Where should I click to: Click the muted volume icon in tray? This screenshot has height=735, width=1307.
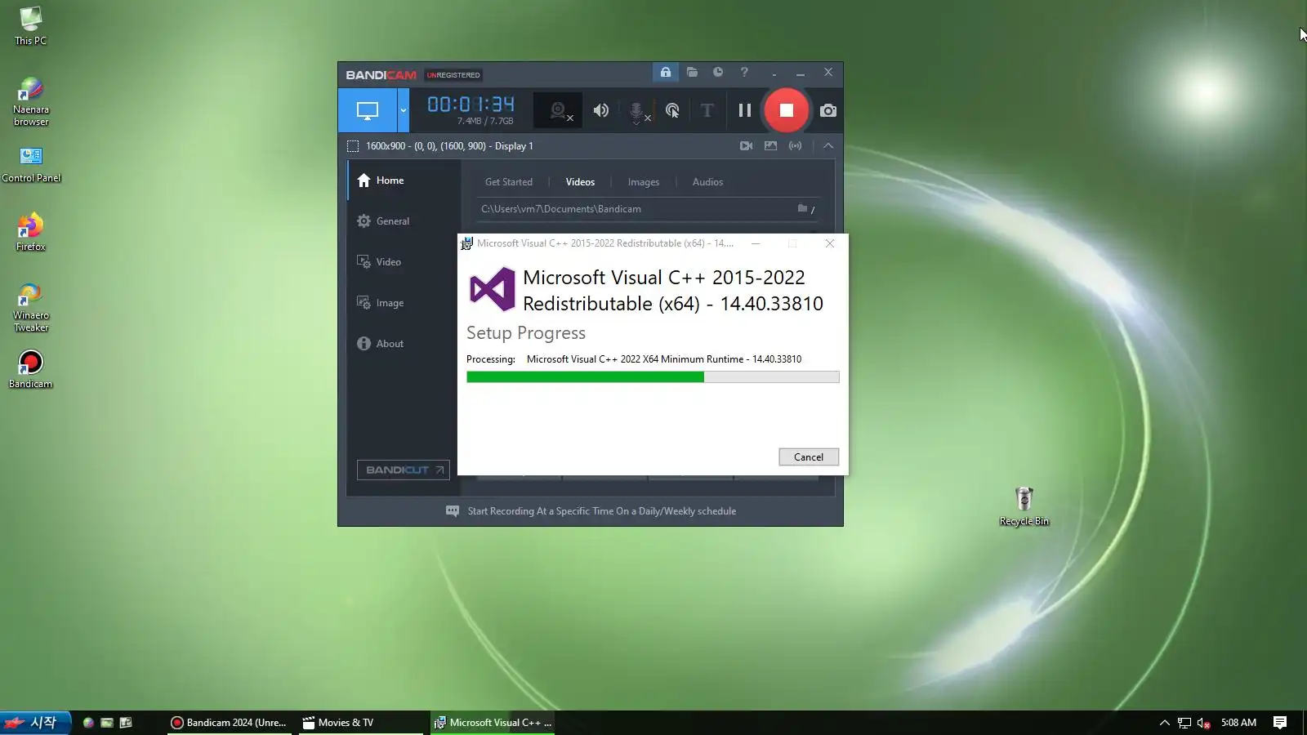[x=1203, y=723]
